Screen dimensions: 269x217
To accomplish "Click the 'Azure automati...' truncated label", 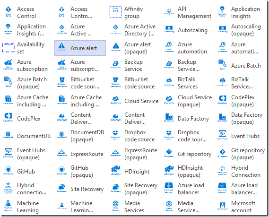I will click(x=244, y=48).
